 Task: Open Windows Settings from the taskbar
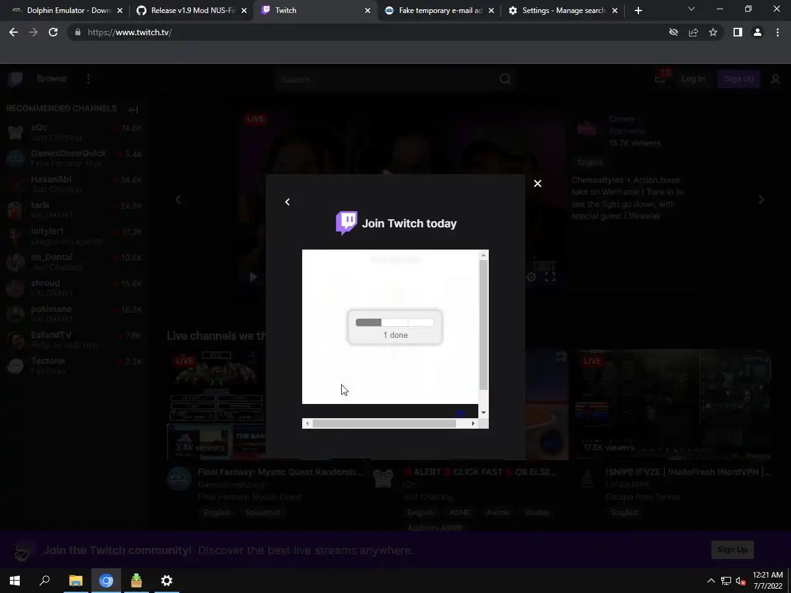click(167, 581)
